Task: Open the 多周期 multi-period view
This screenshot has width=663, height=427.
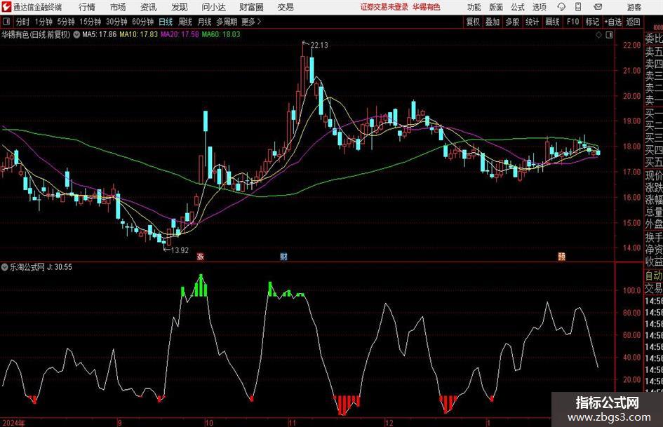Action: 227,22
